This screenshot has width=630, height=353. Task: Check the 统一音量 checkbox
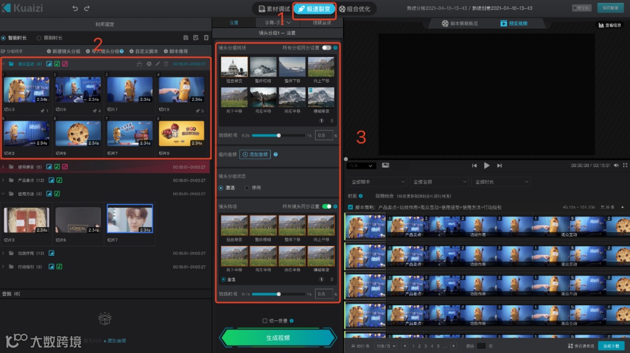click(x=265, y=321)
